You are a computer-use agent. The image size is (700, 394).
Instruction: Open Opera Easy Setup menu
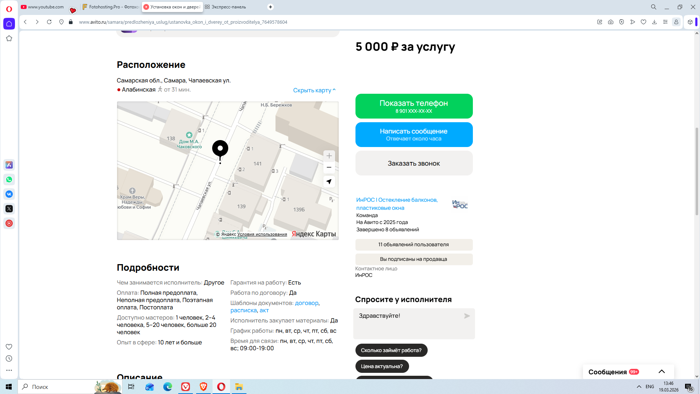665,22
